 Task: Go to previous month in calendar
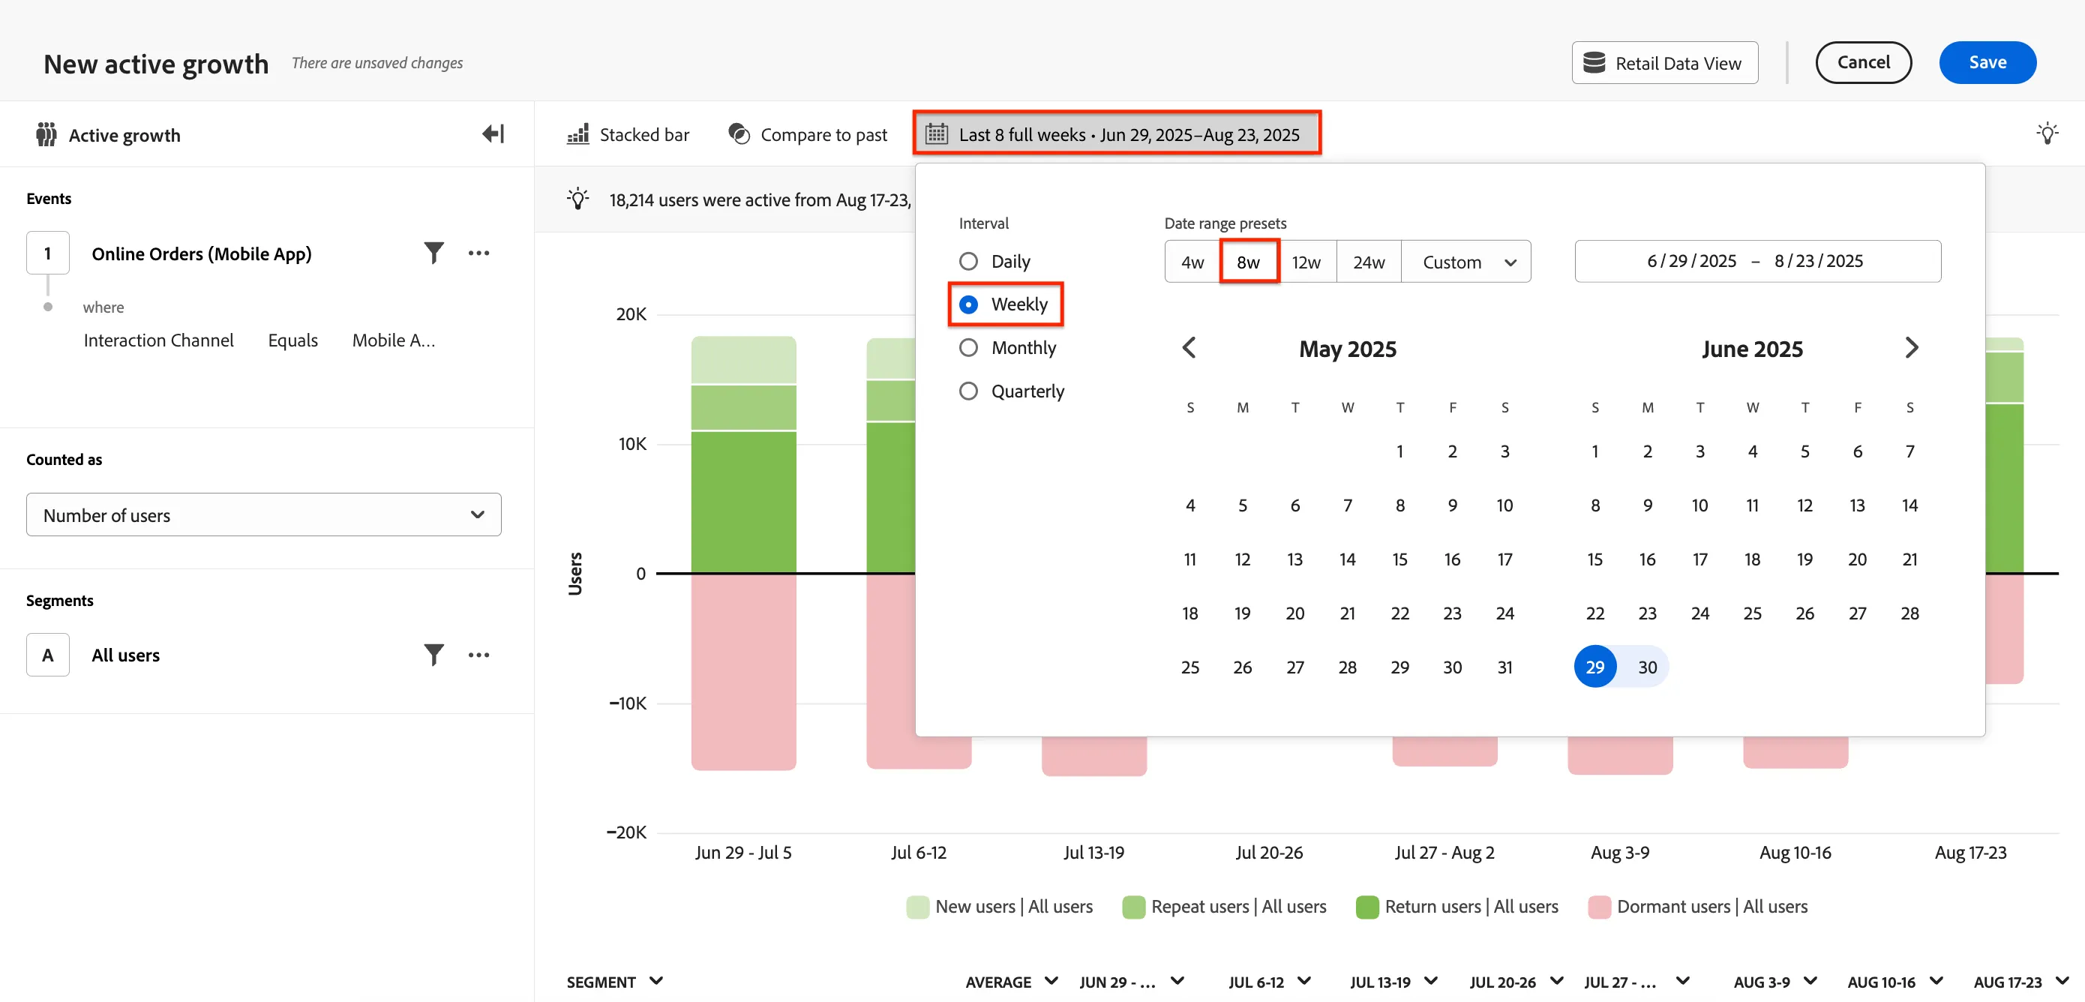click(1189, 348)
